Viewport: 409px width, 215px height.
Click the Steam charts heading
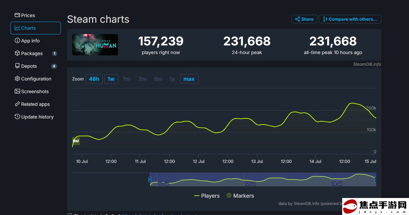click(98, 19)
